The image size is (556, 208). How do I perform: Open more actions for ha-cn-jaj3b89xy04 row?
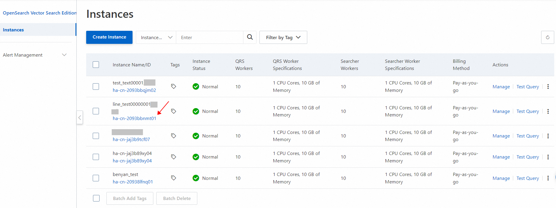click(548, 157)
